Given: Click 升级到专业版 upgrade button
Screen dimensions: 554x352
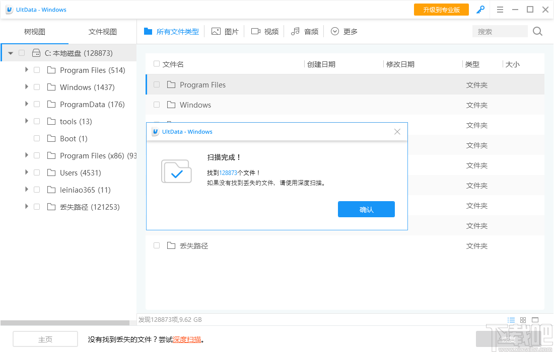Looking at the screenshot, I should (x=441, y=10).
